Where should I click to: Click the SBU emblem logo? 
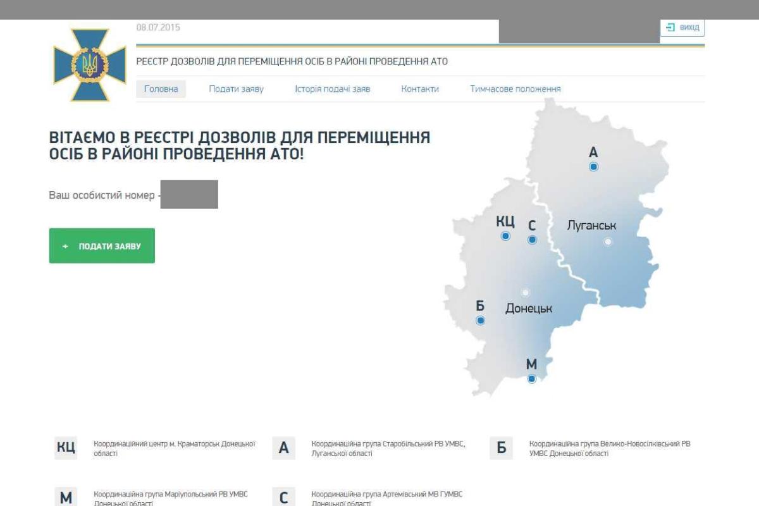click(x=81, y=64)
